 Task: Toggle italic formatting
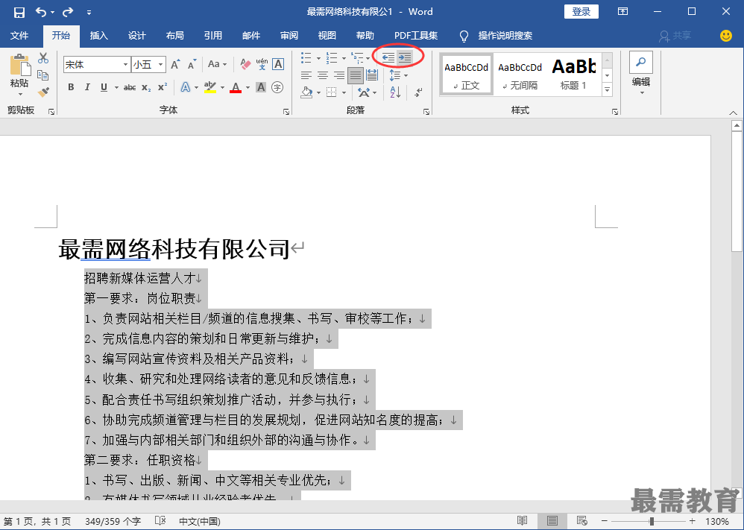87,87
